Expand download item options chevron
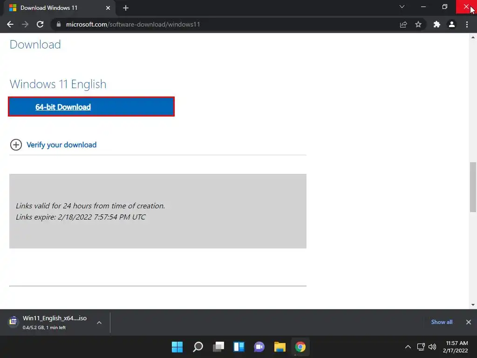 (99, 323)
